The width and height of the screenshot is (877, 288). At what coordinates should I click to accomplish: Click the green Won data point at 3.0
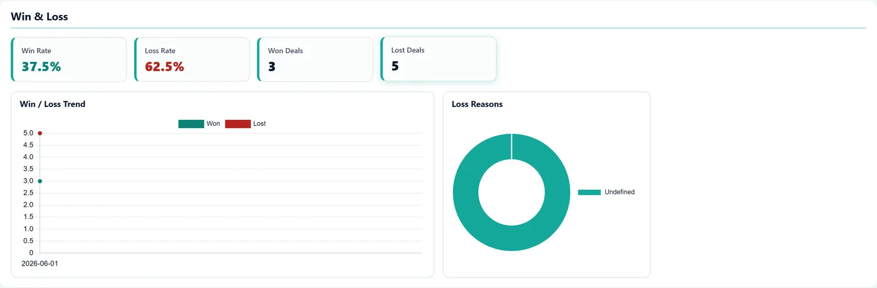(x=40, y=181)
